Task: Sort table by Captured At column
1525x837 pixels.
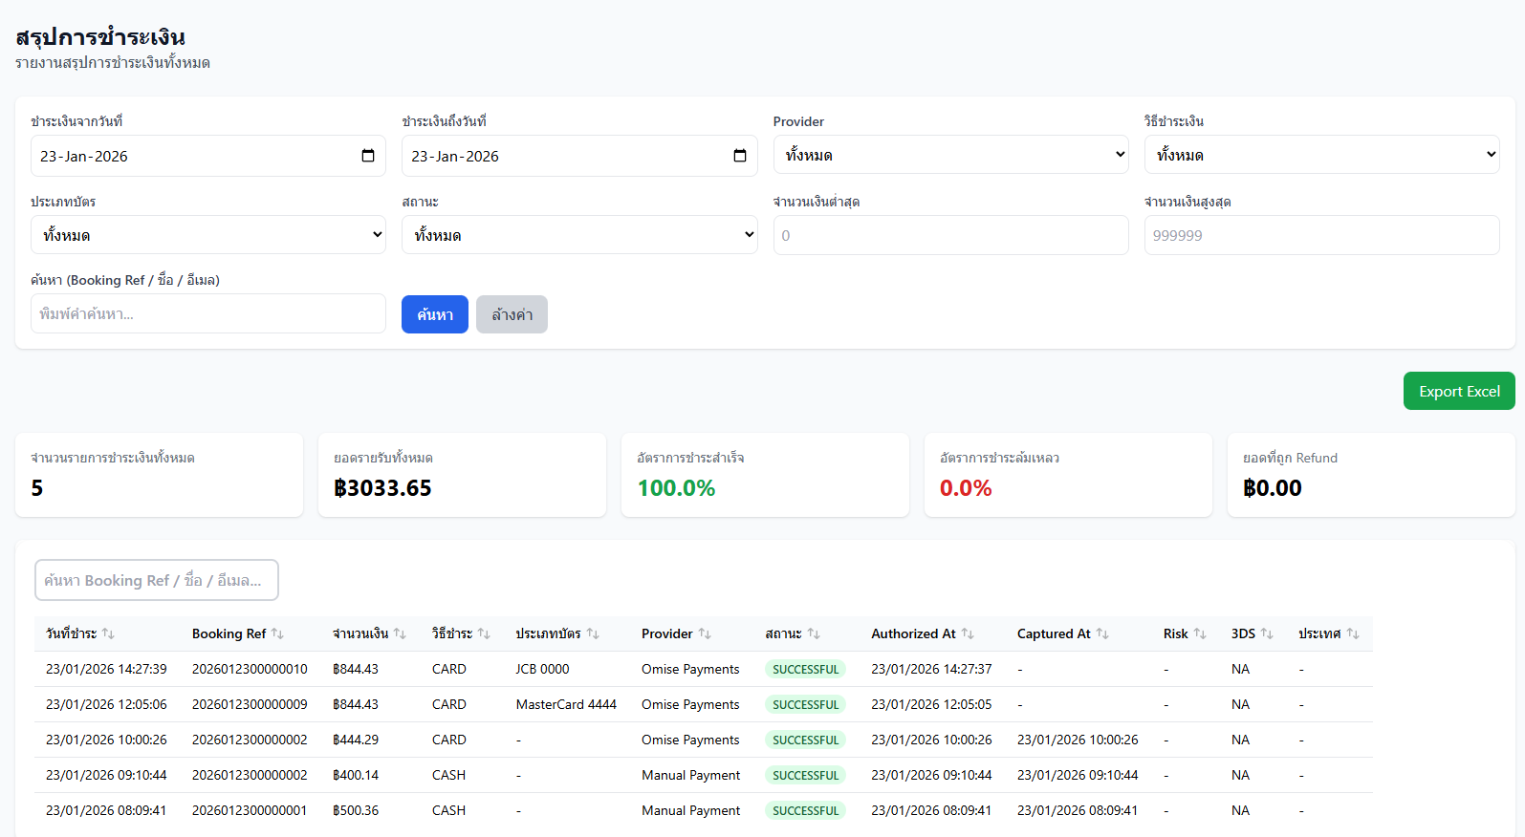Action: point(1063,633)
